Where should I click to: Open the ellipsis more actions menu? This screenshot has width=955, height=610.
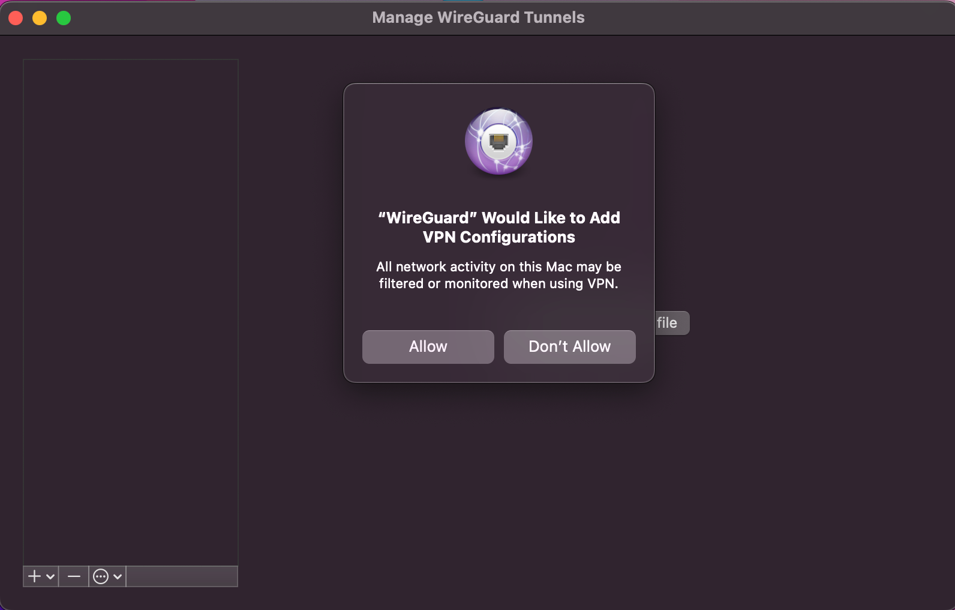click(101, 576)
